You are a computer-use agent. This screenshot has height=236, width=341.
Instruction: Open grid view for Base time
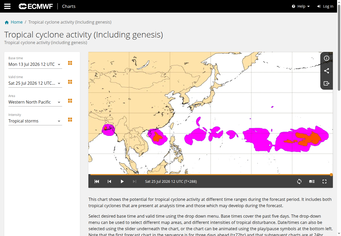coord(70,63)
